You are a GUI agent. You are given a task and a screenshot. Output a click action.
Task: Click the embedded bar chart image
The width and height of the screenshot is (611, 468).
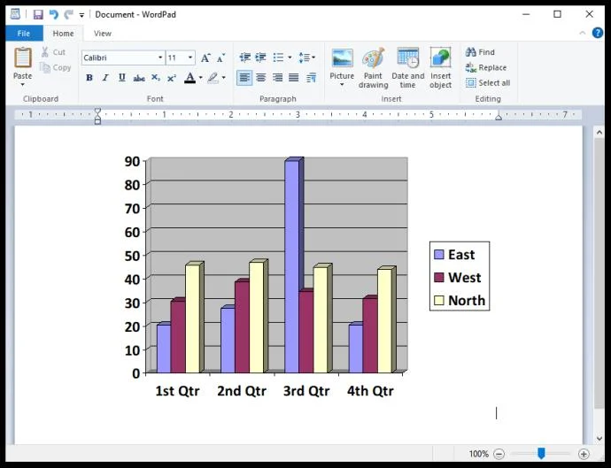[x=306, y=277]
